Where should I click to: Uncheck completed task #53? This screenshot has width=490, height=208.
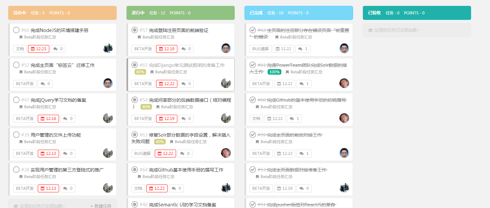click(253, 170)
